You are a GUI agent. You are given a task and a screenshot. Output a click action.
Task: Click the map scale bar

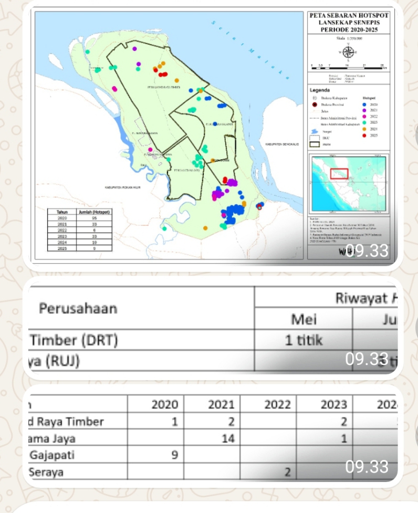(348, 67)
